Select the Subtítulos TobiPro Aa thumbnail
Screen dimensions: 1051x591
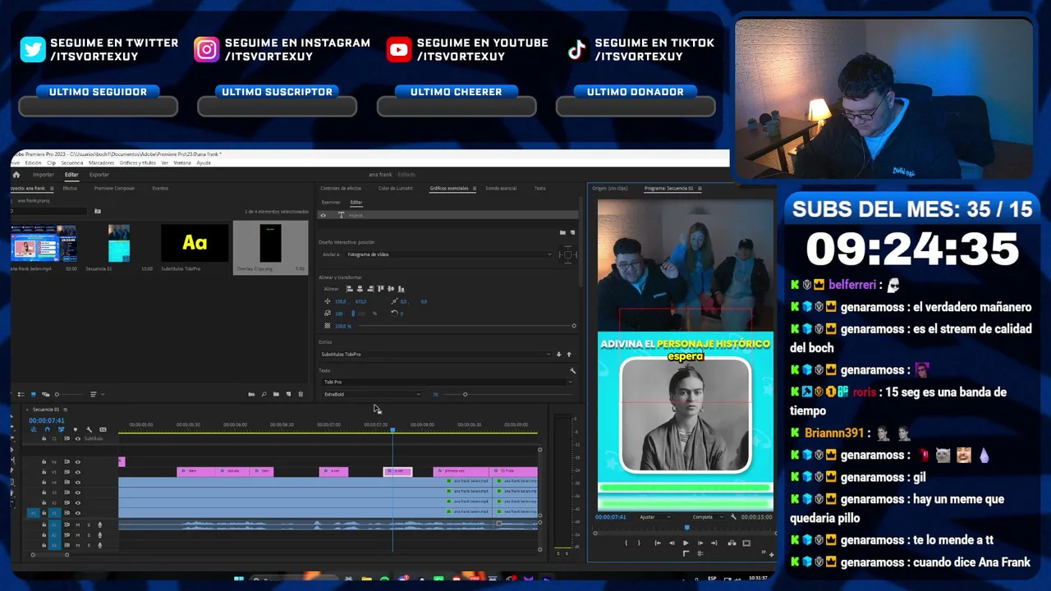(195, 243)
